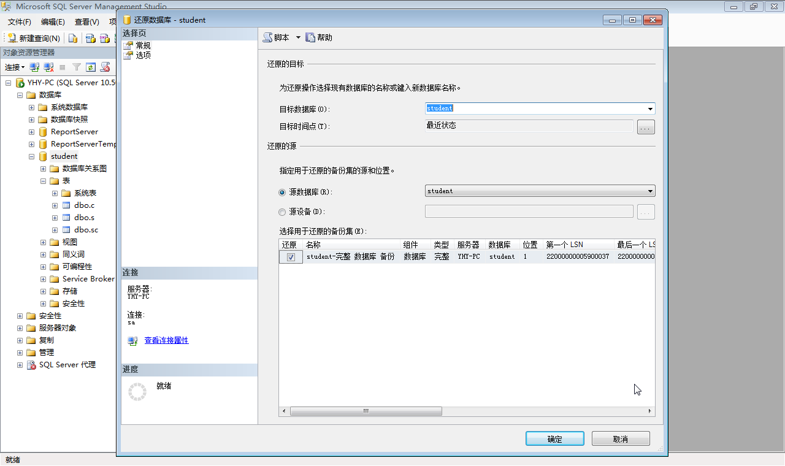This screenshot has height=466, width=785.
Task: Expand the 可编程性 tree node
Action: [x=44, y=267]
